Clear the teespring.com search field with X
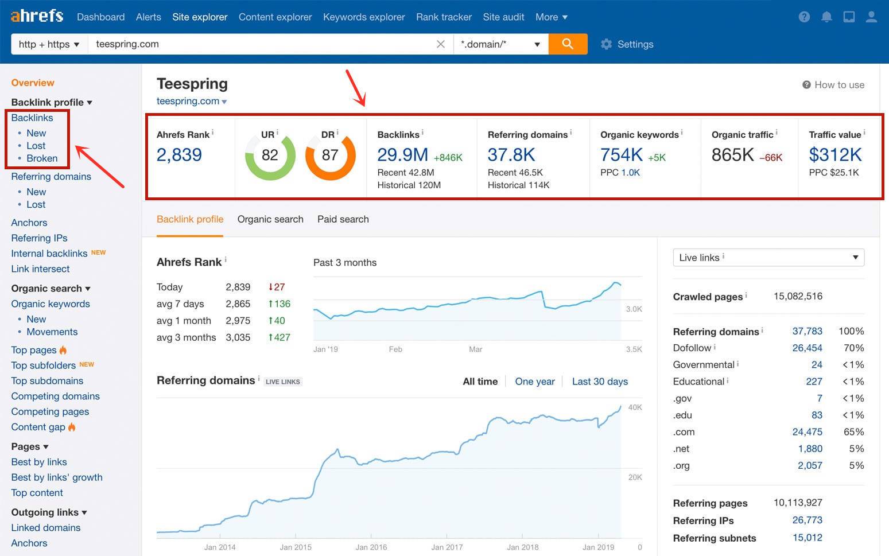The width and height of the screenshot is (889, 556). point(441,44)
